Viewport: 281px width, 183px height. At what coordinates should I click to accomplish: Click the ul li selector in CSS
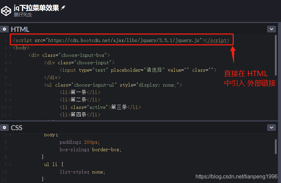pyautogui.click(x=51, y=164)
